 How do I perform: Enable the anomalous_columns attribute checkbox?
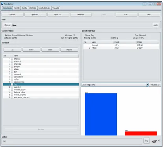coord(12,97)
